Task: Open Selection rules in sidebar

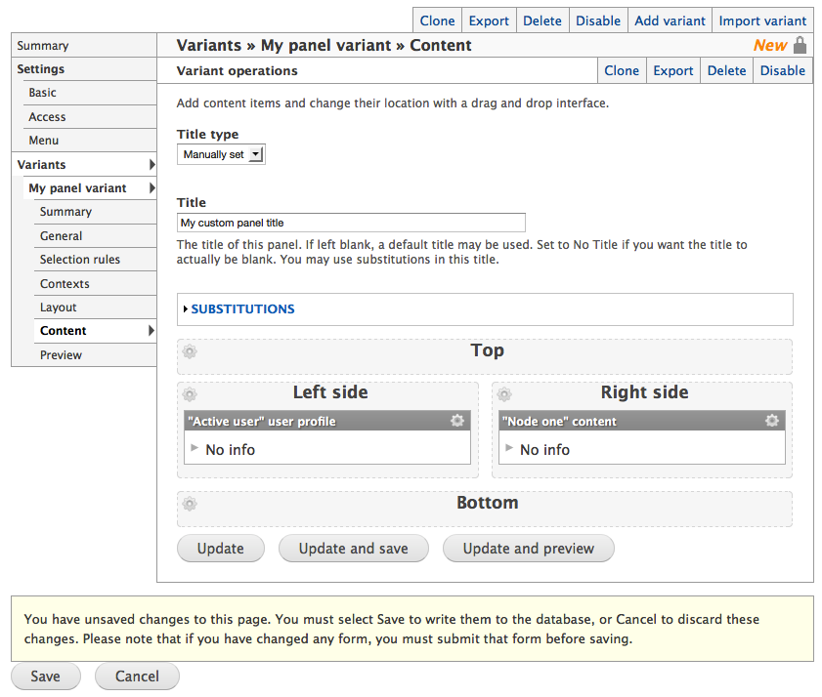Action: (x=96, y=260)
